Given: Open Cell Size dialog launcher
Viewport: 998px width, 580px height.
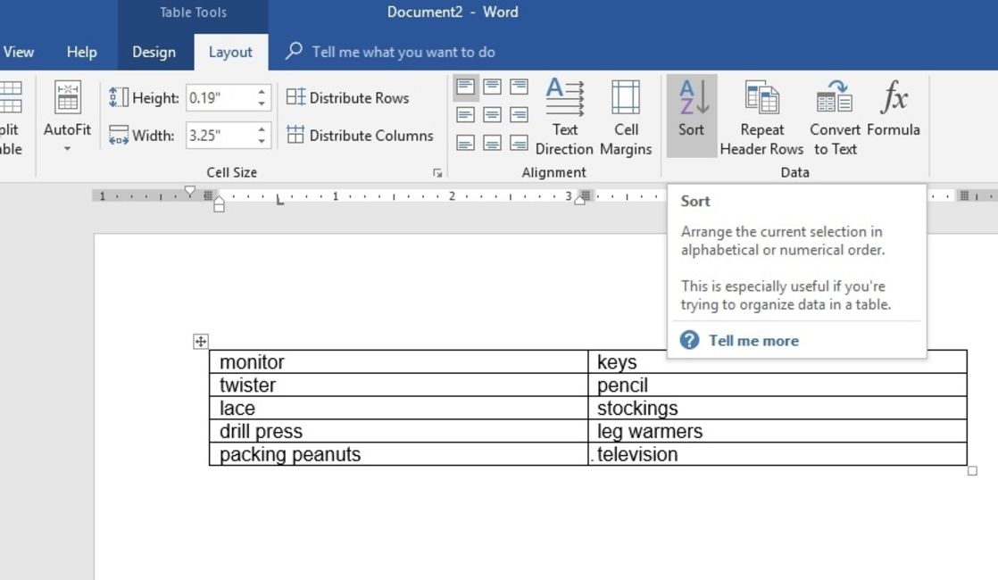Looking at the screenshot, I should tap(437, 173).
